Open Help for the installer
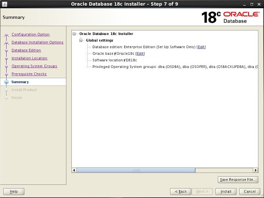 point(14,191)
